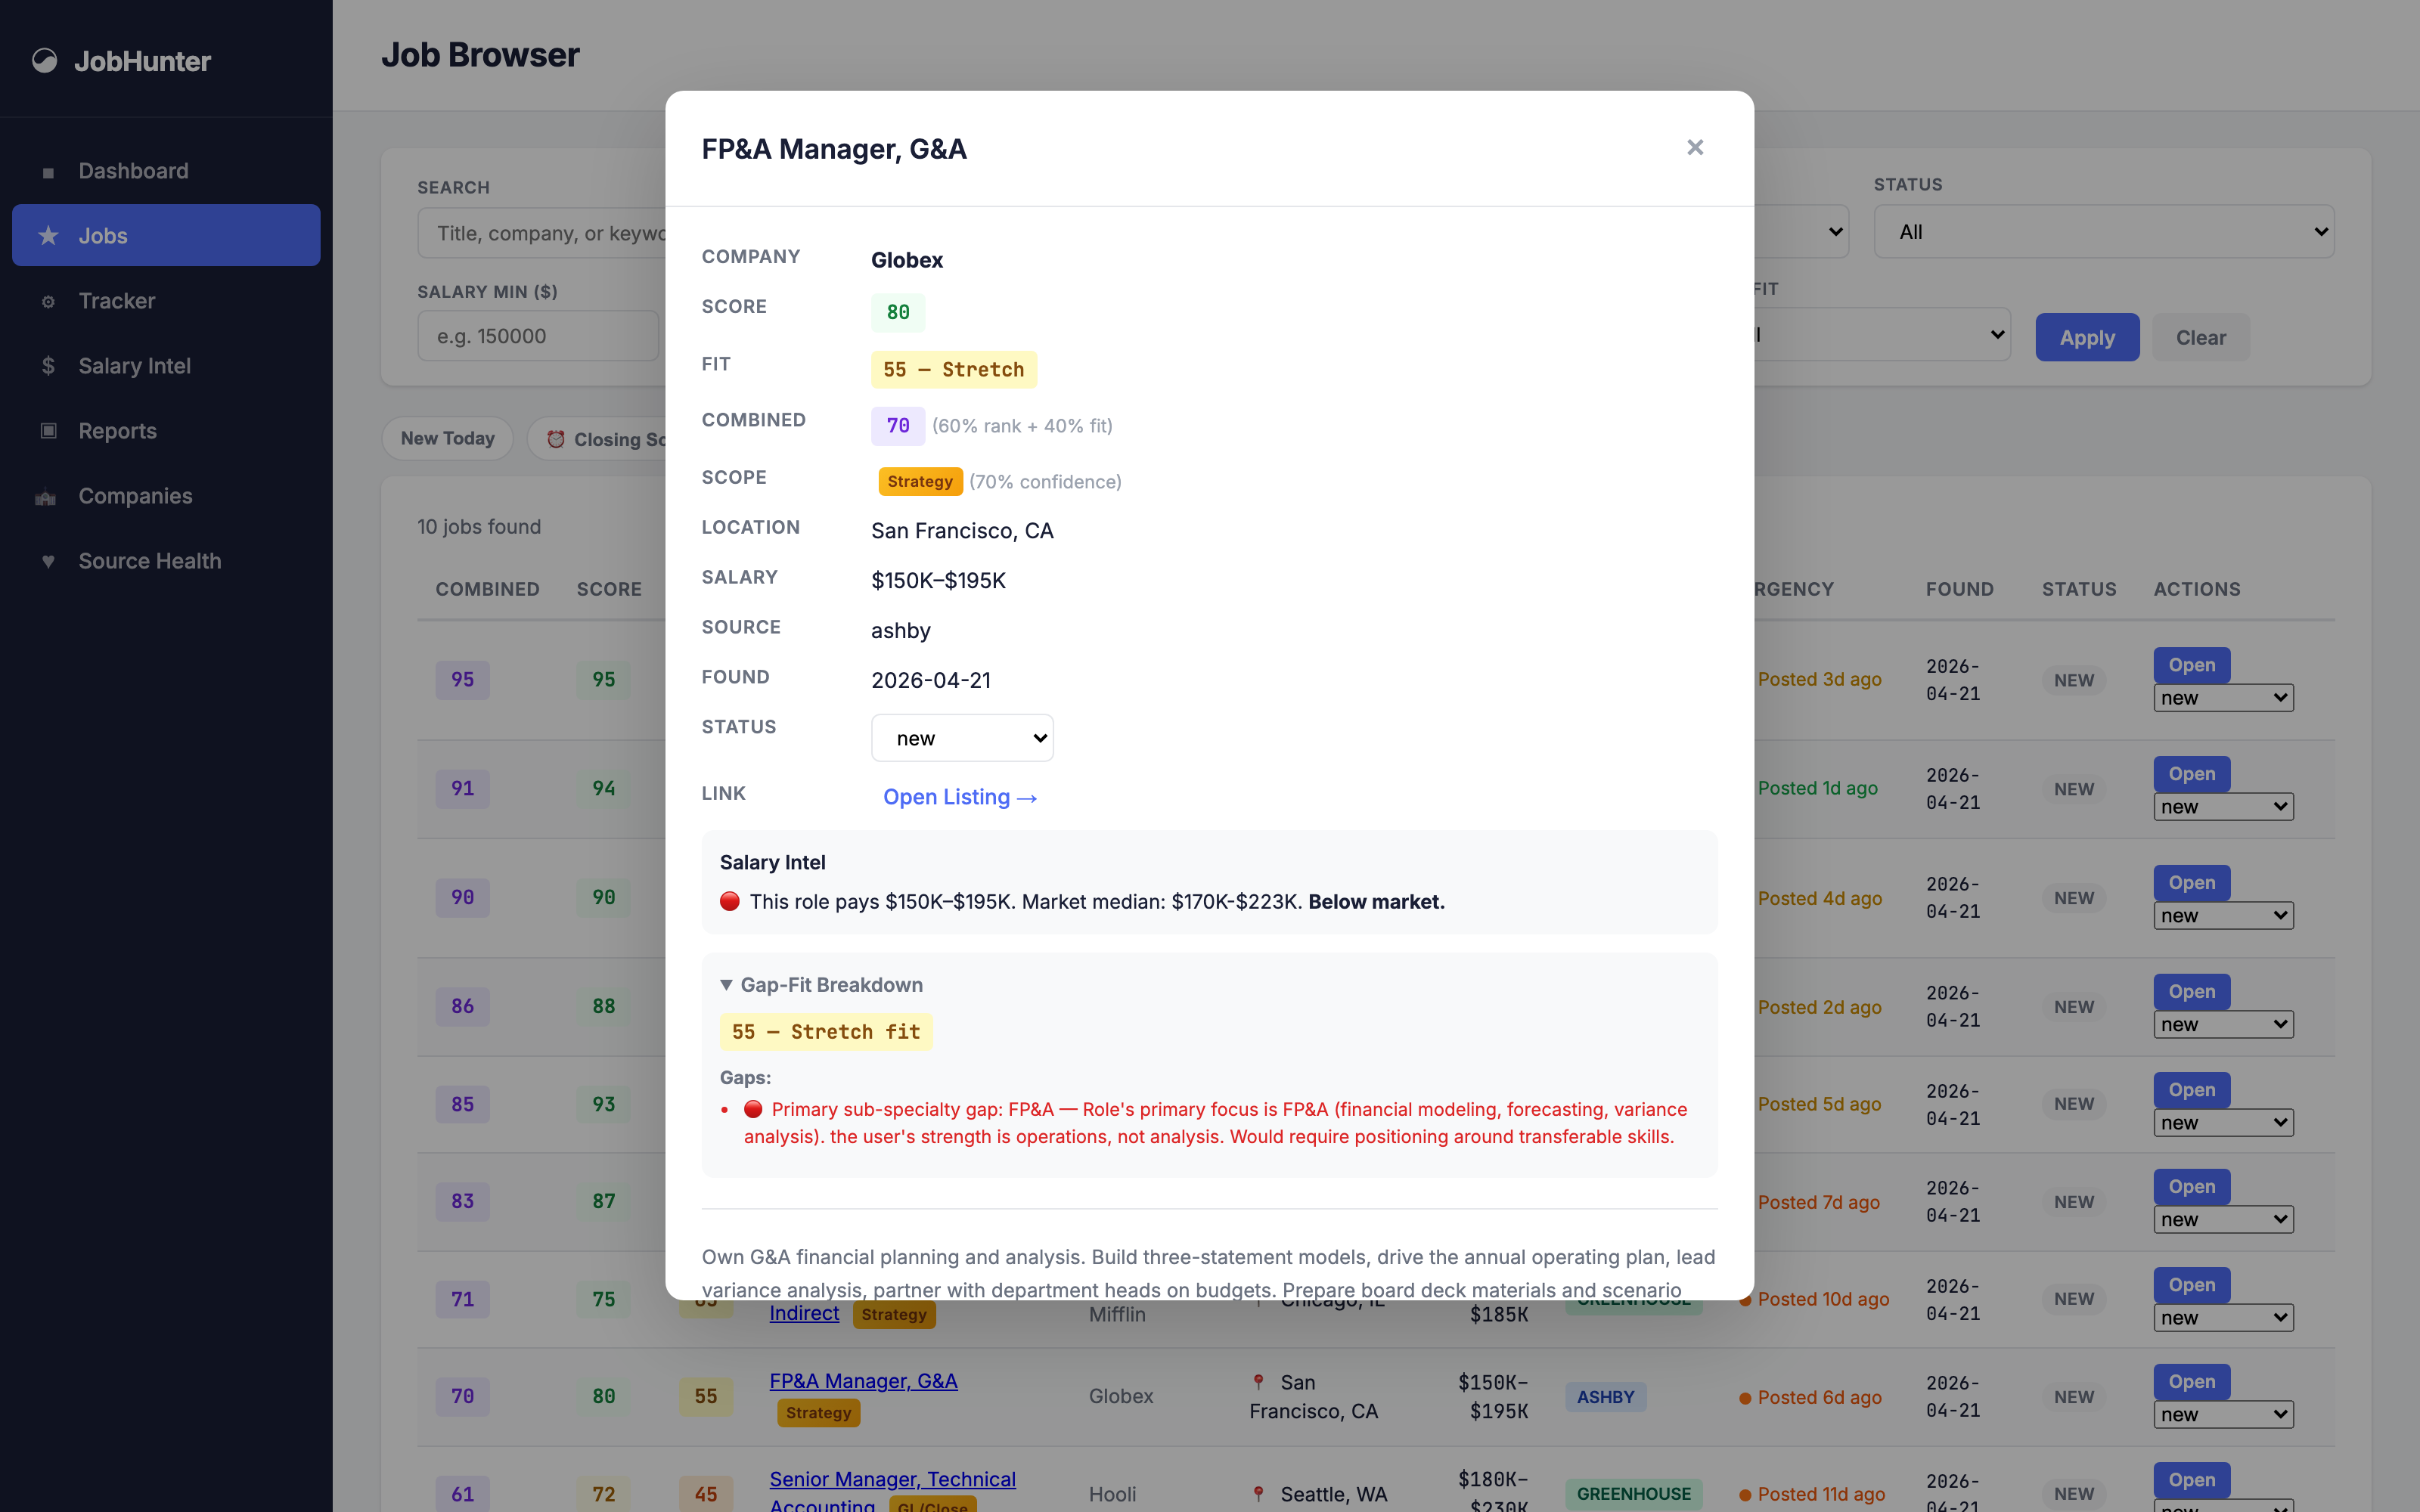Open the Companies section

[166, 496]
